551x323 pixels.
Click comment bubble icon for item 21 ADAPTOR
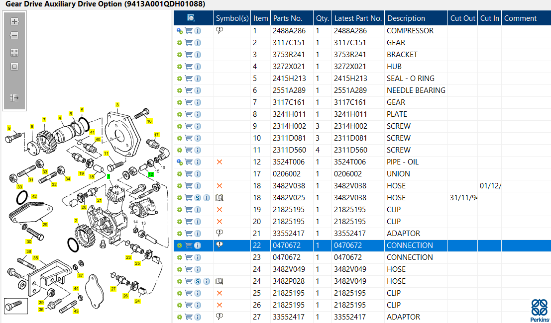[x=220, y=233]
